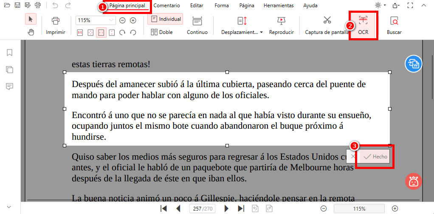Enable Individual page view

[165, 19]
